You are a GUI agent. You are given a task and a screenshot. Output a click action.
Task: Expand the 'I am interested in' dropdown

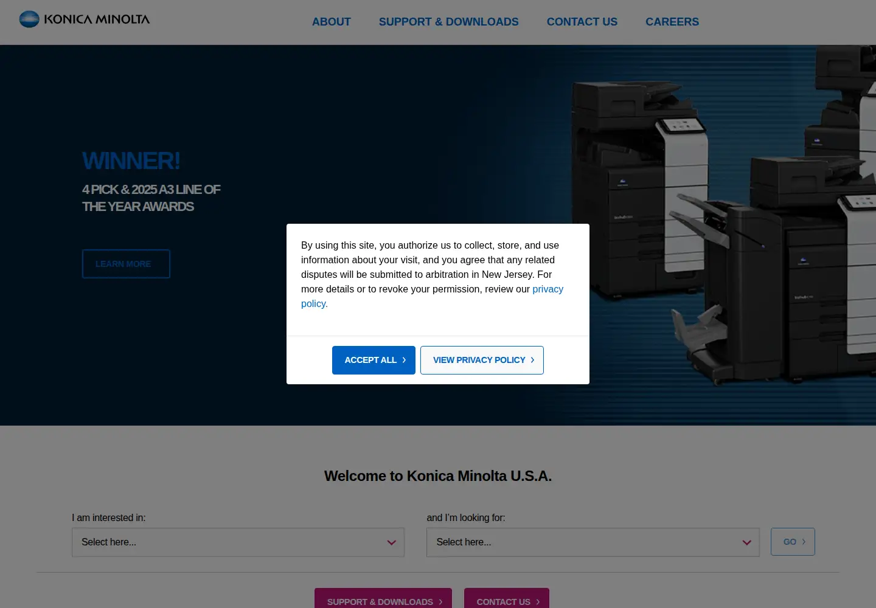point(238,542)
